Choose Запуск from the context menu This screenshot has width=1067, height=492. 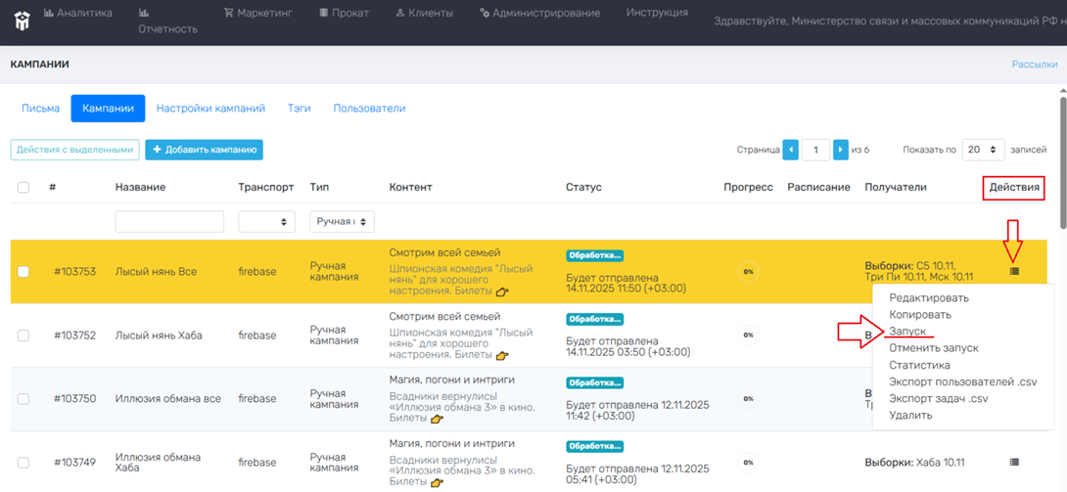click(906, 332)
